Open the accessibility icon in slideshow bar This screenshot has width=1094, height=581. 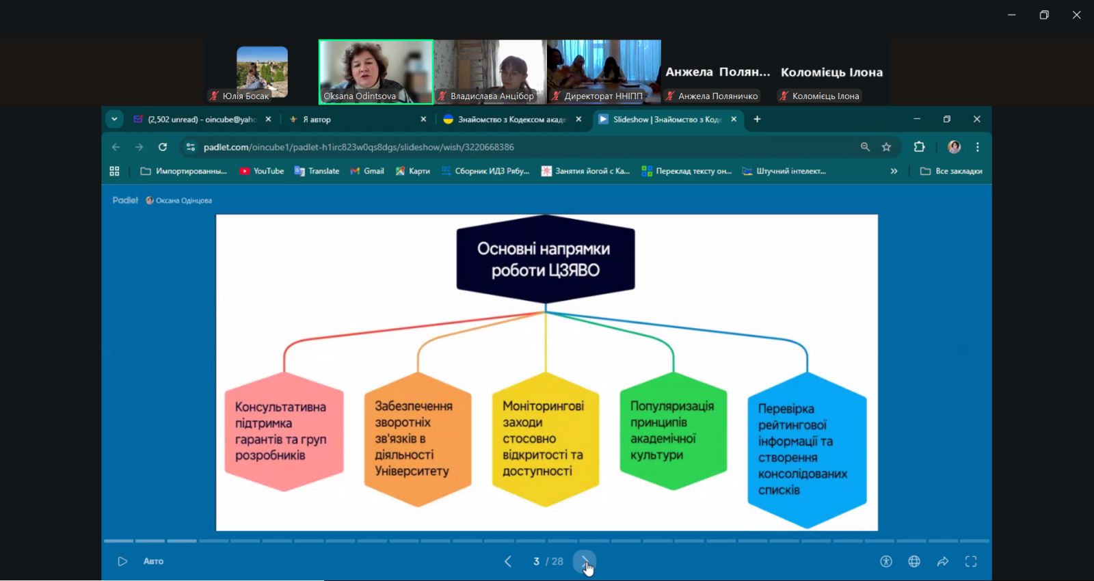tap(886, 561)
